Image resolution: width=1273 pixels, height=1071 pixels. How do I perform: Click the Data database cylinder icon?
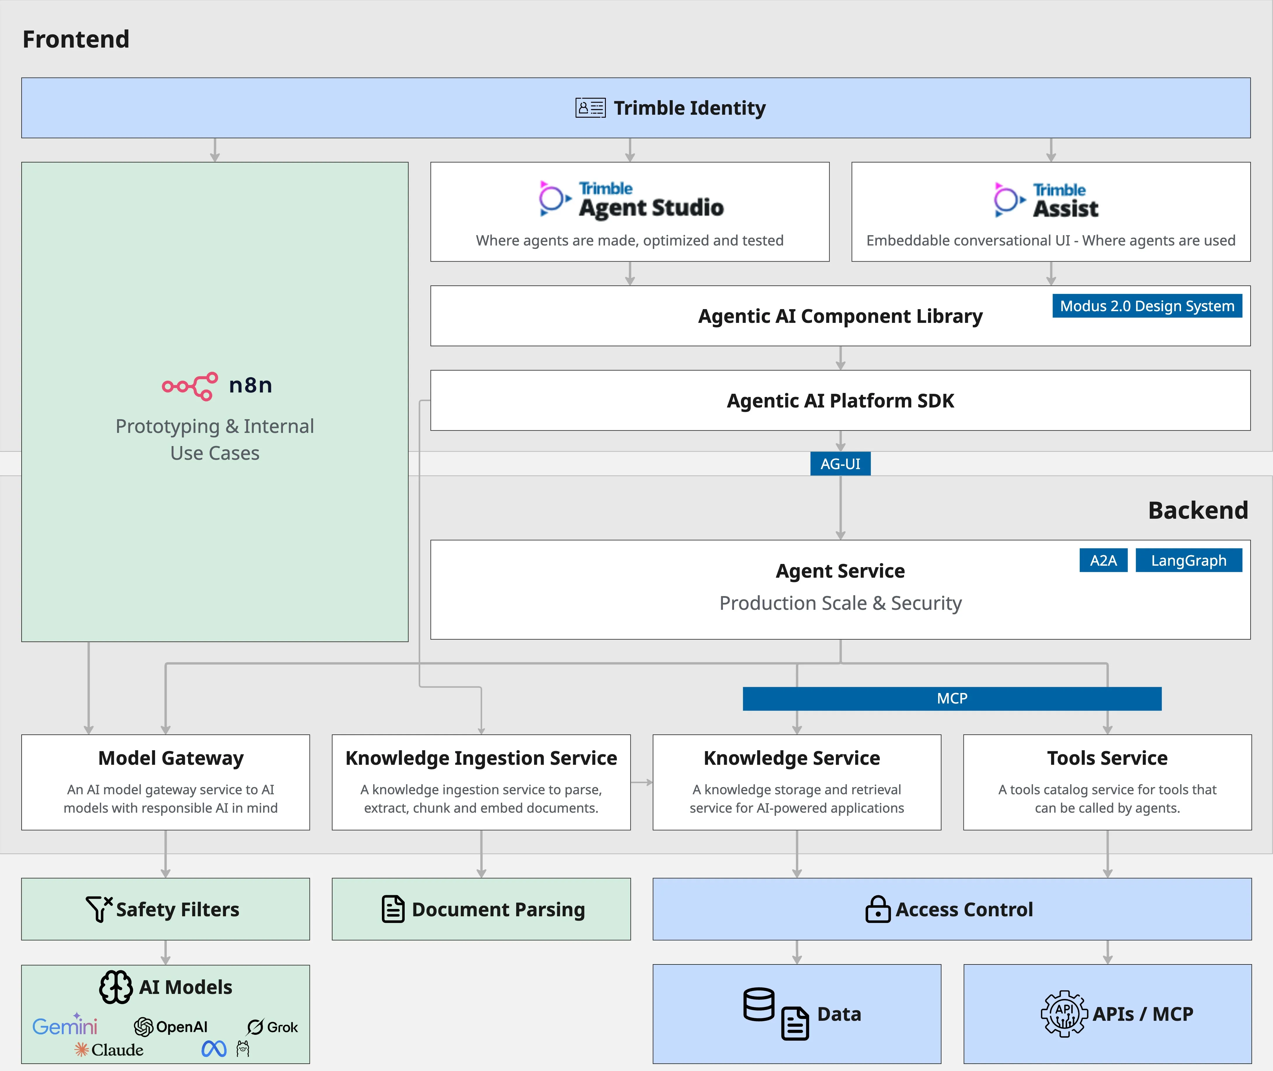coord(759,1004)
